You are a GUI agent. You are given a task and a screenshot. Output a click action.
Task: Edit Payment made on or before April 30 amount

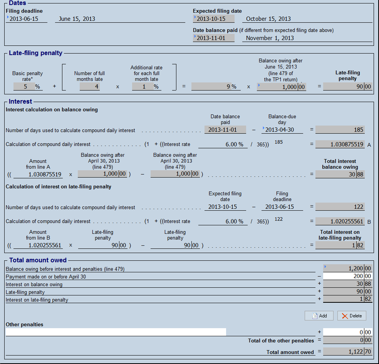coord(347,276)
